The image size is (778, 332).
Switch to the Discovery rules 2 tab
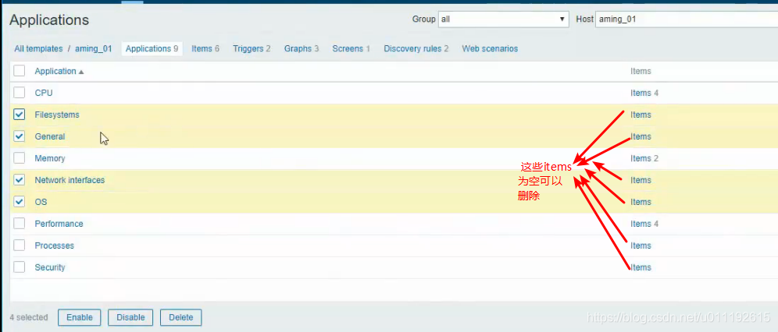pos(416,48)
